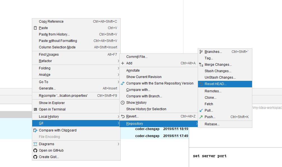
Task: Click the plus icon beside Add
Action: pyautogui.click(x=123, y=63)
